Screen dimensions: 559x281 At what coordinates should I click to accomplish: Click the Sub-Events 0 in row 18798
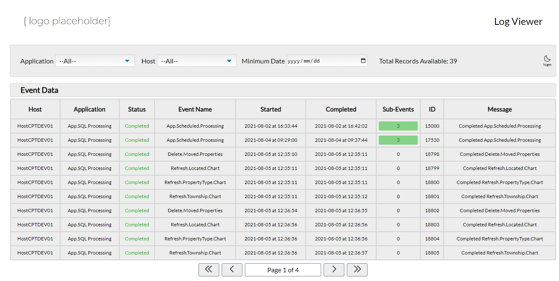click(398, 154)
